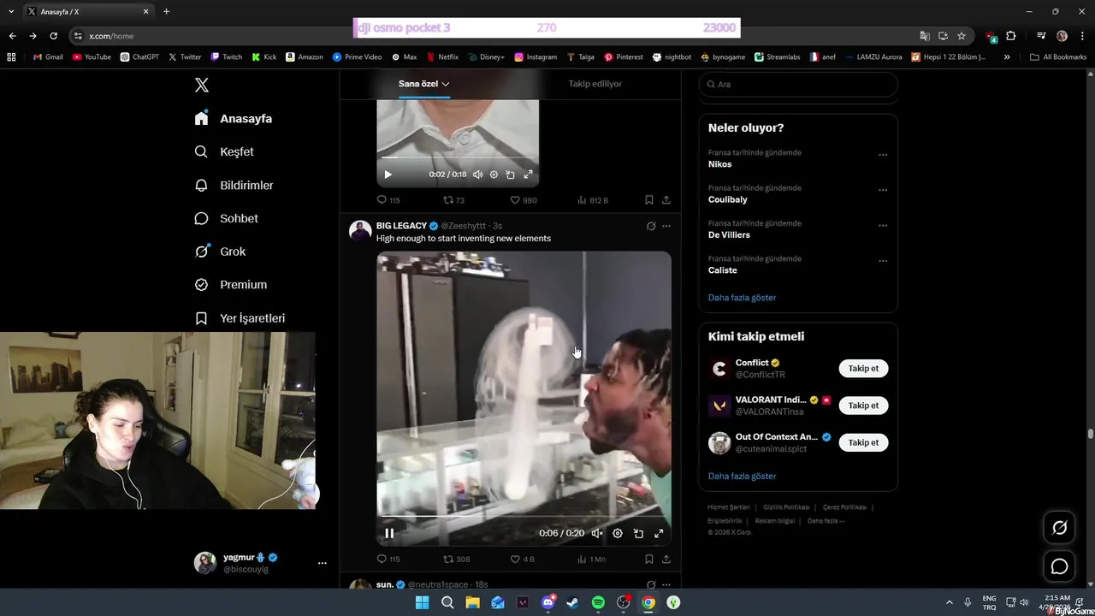
Task: Show hidden system tray icons
Action: coord(949,602)
